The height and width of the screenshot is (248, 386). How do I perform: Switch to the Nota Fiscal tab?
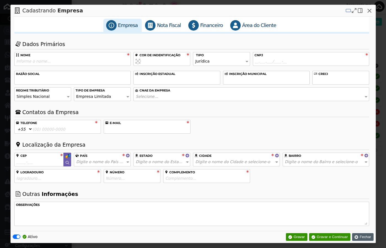(163, 25)
